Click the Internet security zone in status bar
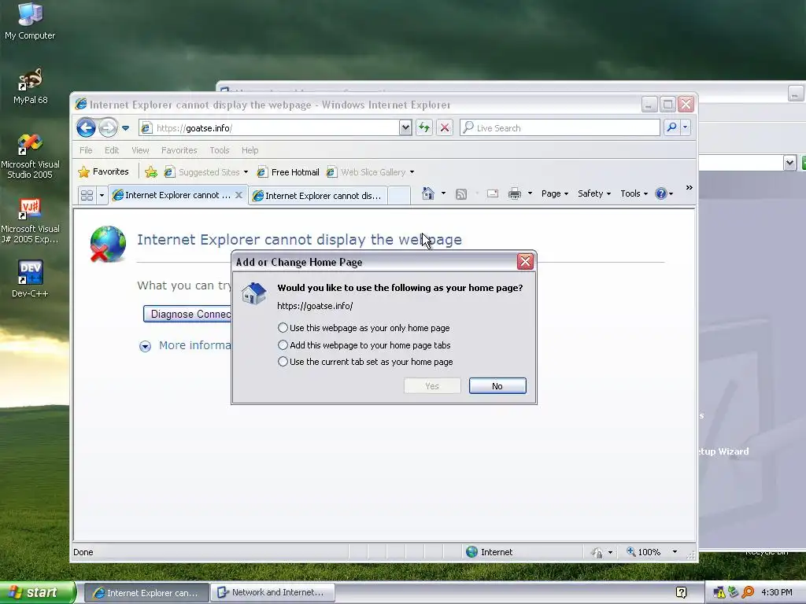The height and width of the screenshot is (604, 806). (490, 552)
